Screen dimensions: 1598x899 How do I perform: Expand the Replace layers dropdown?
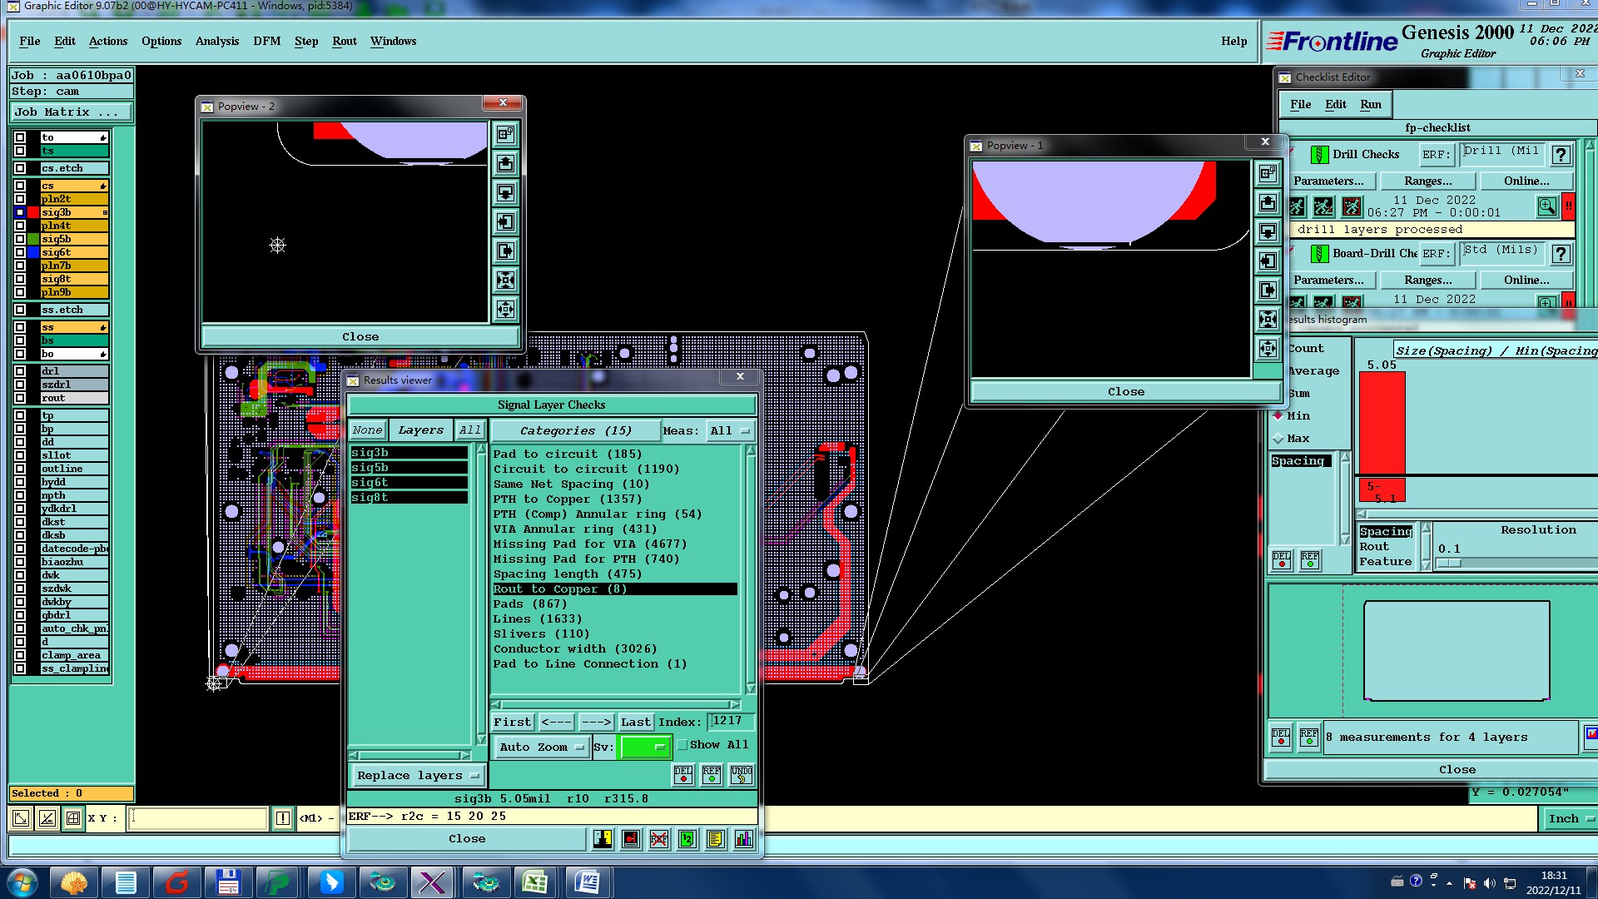click(x=418, y=776)
